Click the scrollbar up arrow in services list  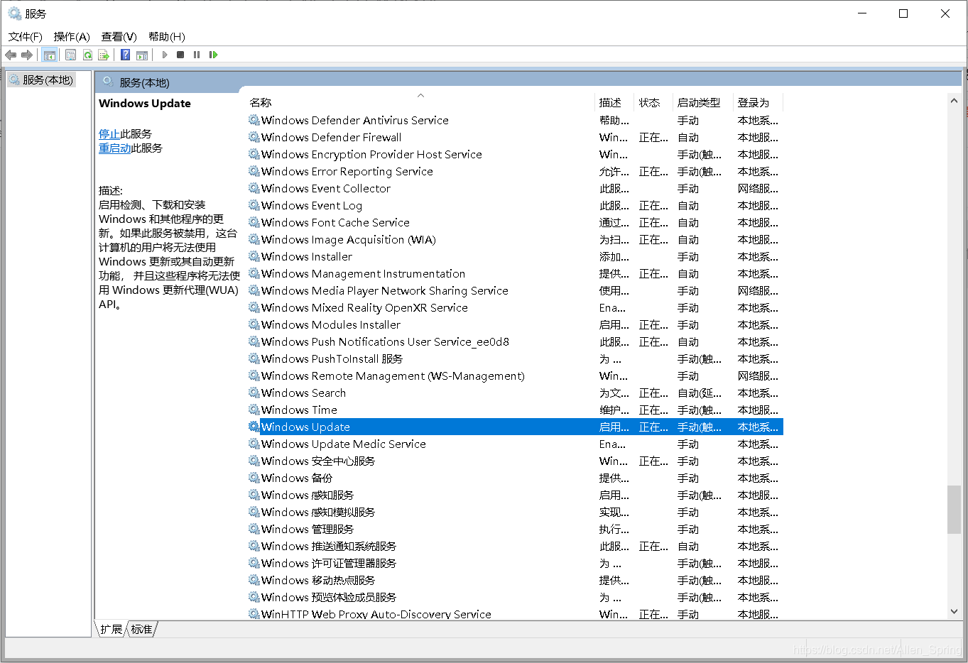point(954,101)
